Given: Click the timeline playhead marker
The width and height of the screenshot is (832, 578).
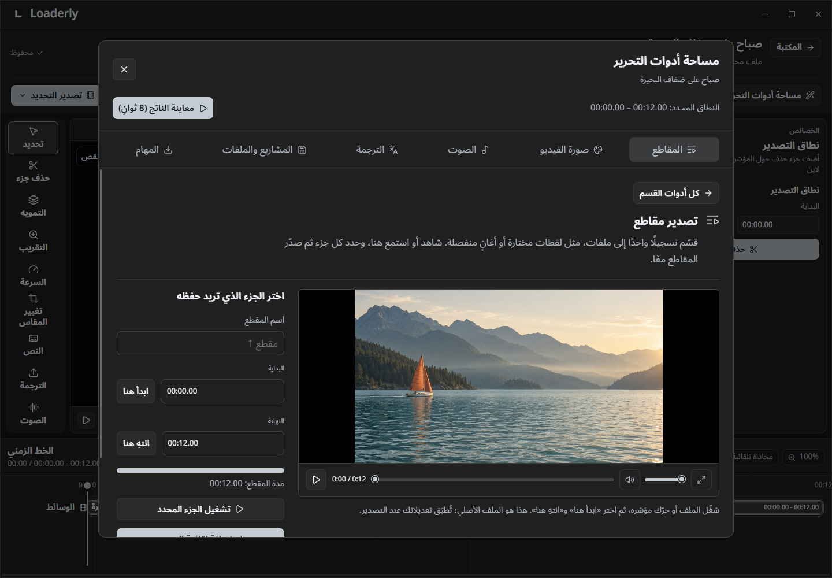Looking at the screenshot, I should pos(87,486).
